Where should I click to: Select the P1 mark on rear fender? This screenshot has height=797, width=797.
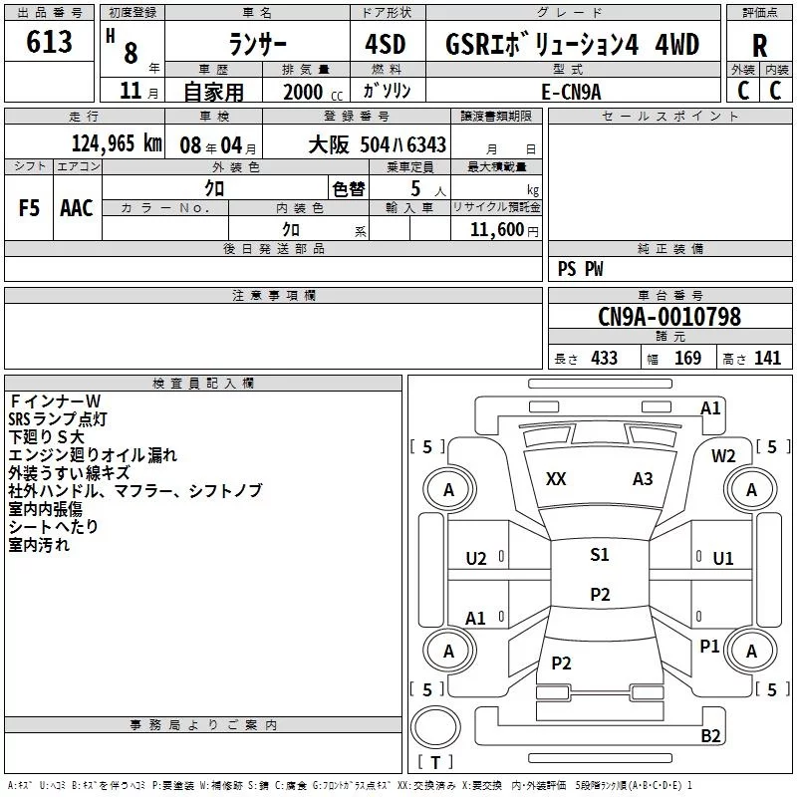709,646
